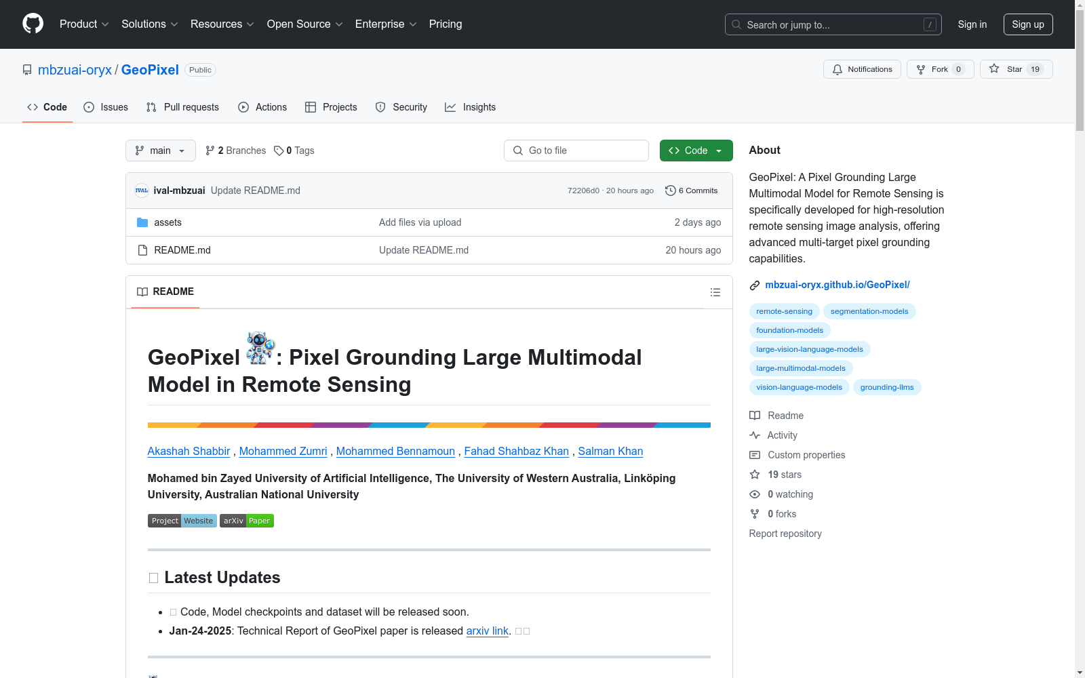Screen dimensions: 1085x678
Task: Expand the Solutions menu
Action: (x=150, y=24)
